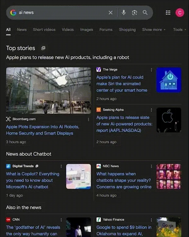Click the CNN story thumbnail of man on stage
This screenshot has width=189, height=237.
point(78,227)
